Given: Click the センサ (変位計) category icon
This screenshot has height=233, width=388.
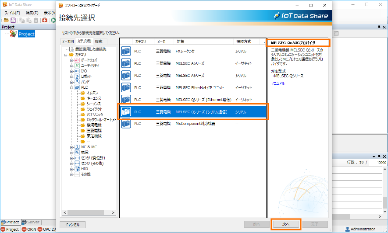Looking at the screenshot, I should tap(77, 158).
